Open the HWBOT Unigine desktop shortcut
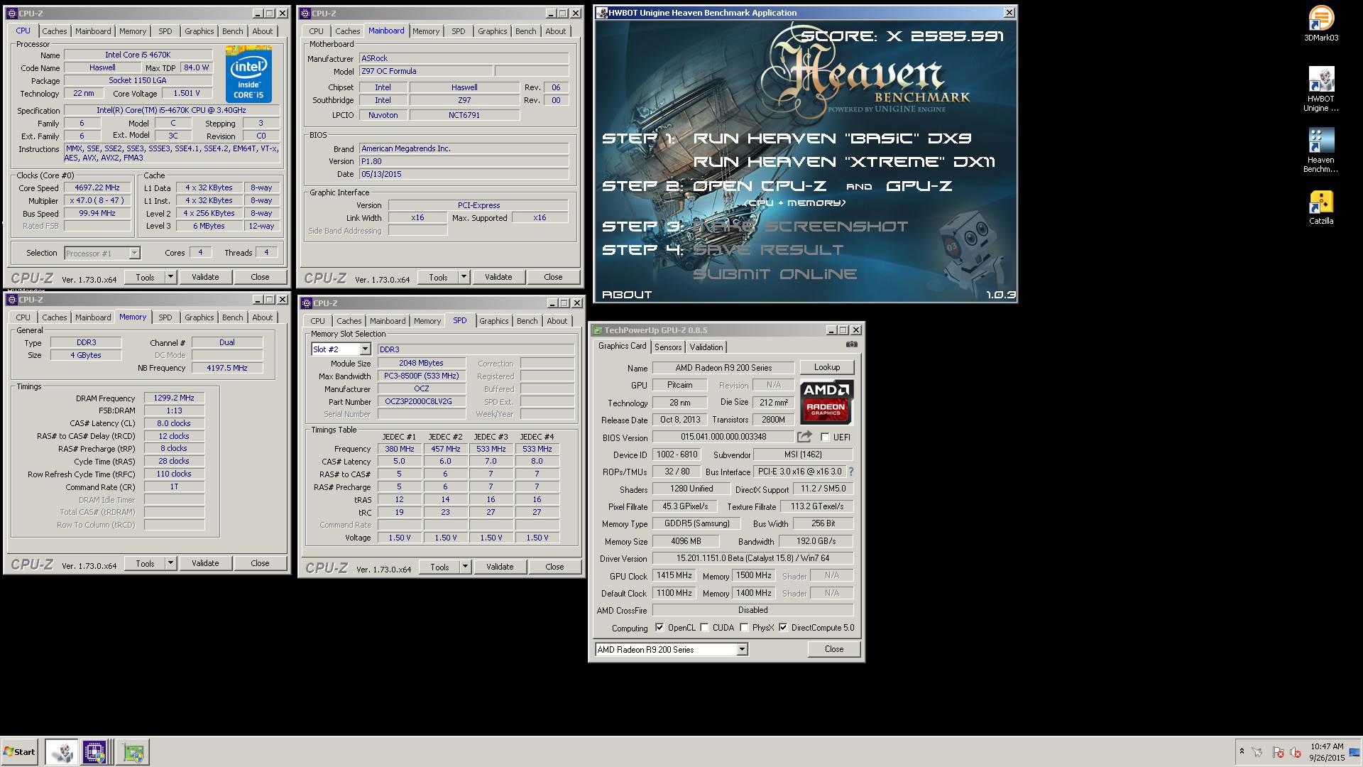The image size is (1363, 767). point(1321,89)
